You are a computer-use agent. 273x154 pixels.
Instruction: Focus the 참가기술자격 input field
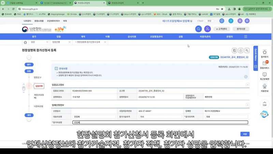pos(160,117)
